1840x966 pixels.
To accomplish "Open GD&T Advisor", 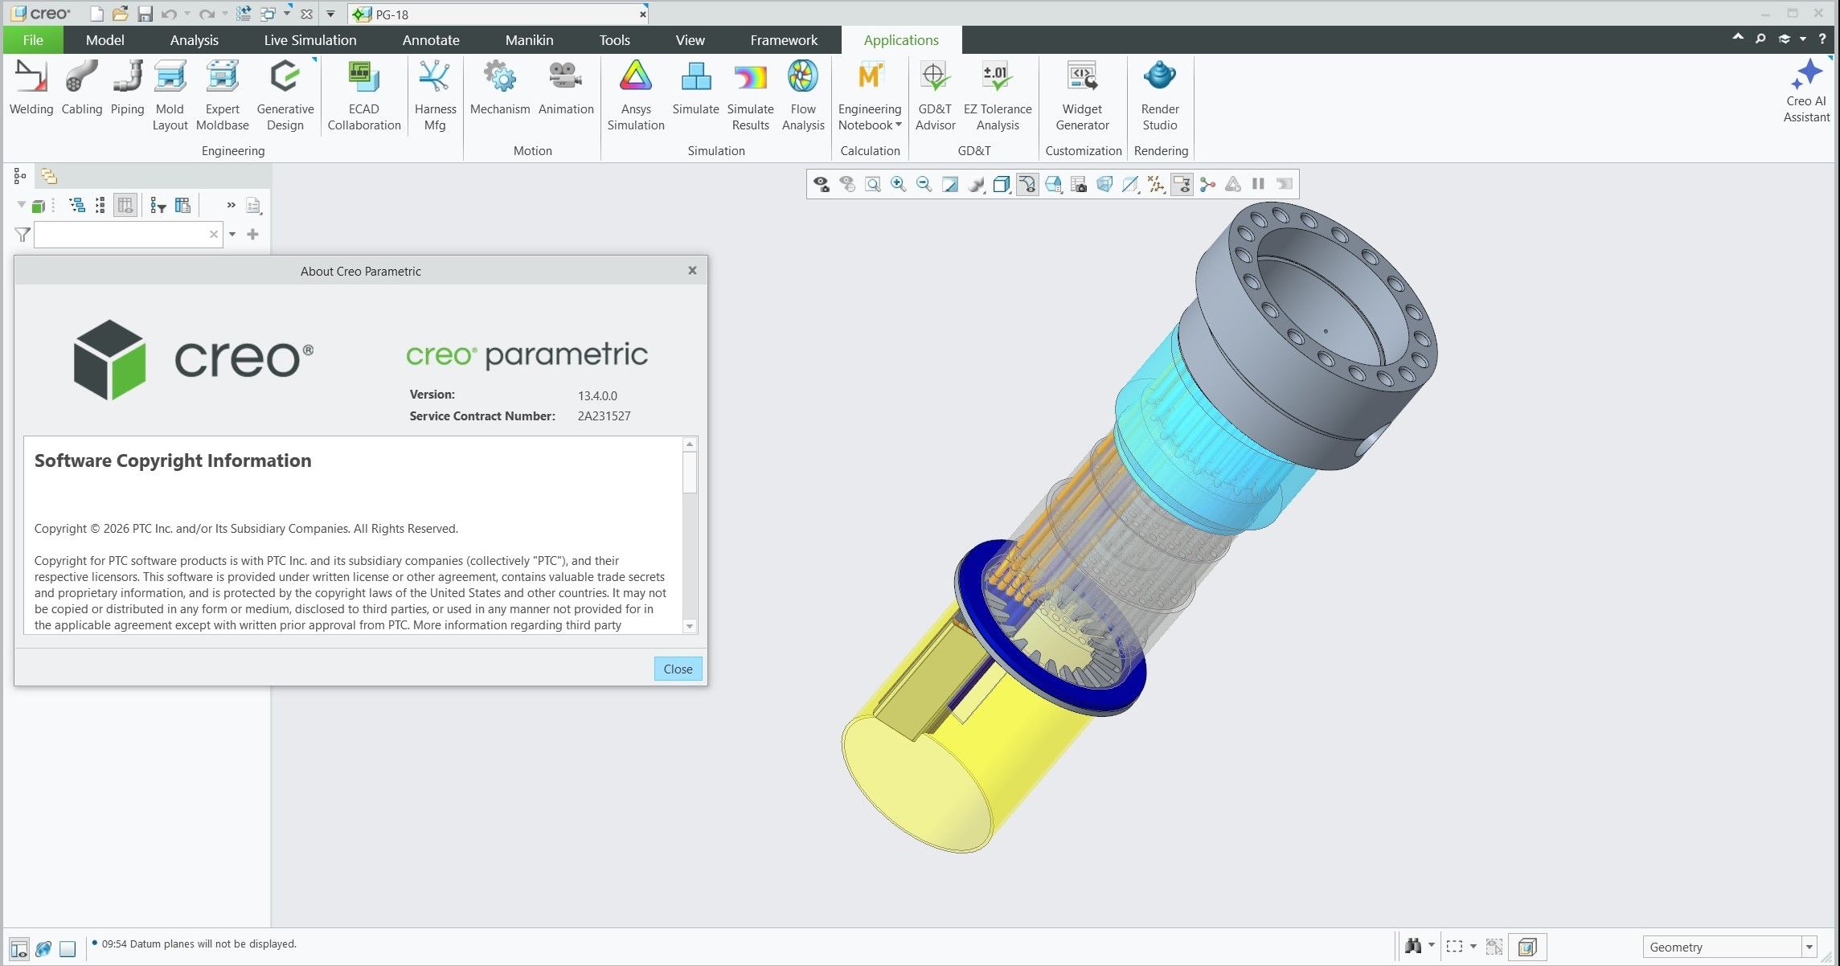I will tap(935, 96).
